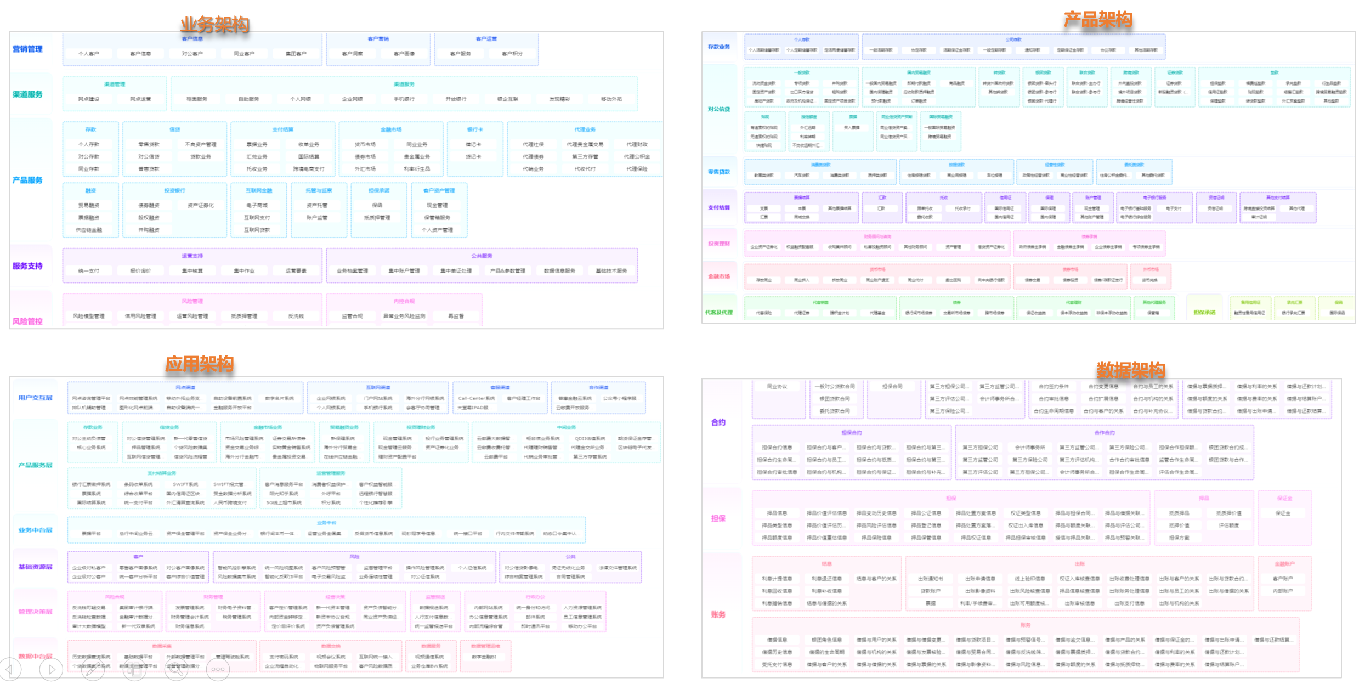Click the 渠道服务 row label

pos(27,94)
